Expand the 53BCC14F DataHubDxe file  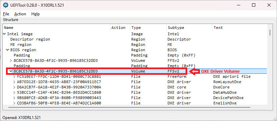[x=14, y=92]
